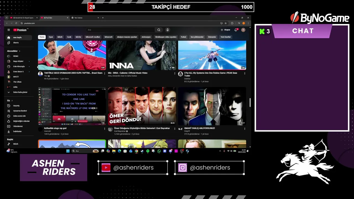Open Spotify from the taskbar

[148, 151]
